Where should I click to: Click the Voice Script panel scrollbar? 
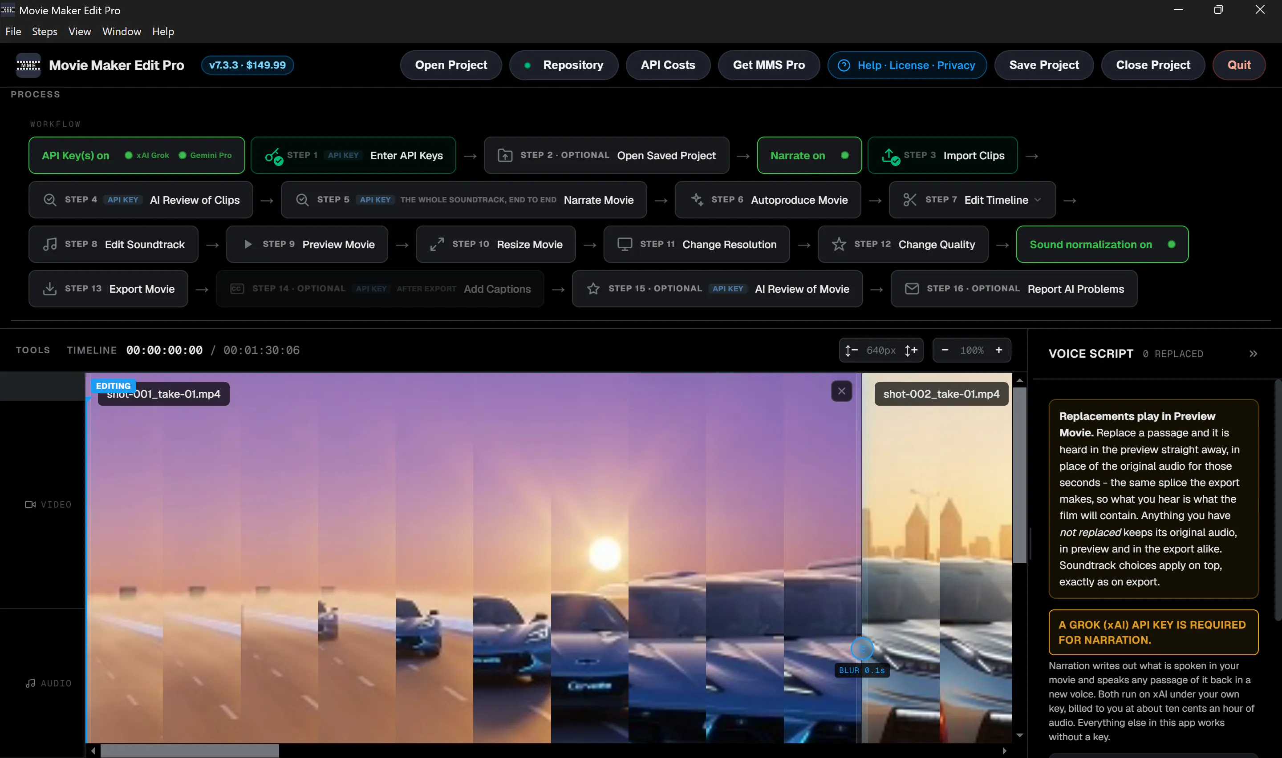pyautogui.click(x=1278, y=500)
